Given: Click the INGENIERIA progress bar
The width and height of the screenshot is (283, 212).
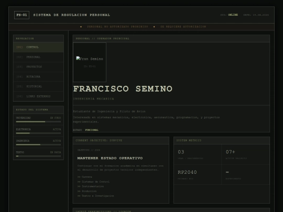Looking at the screenshot, I should tap(38, 144).
